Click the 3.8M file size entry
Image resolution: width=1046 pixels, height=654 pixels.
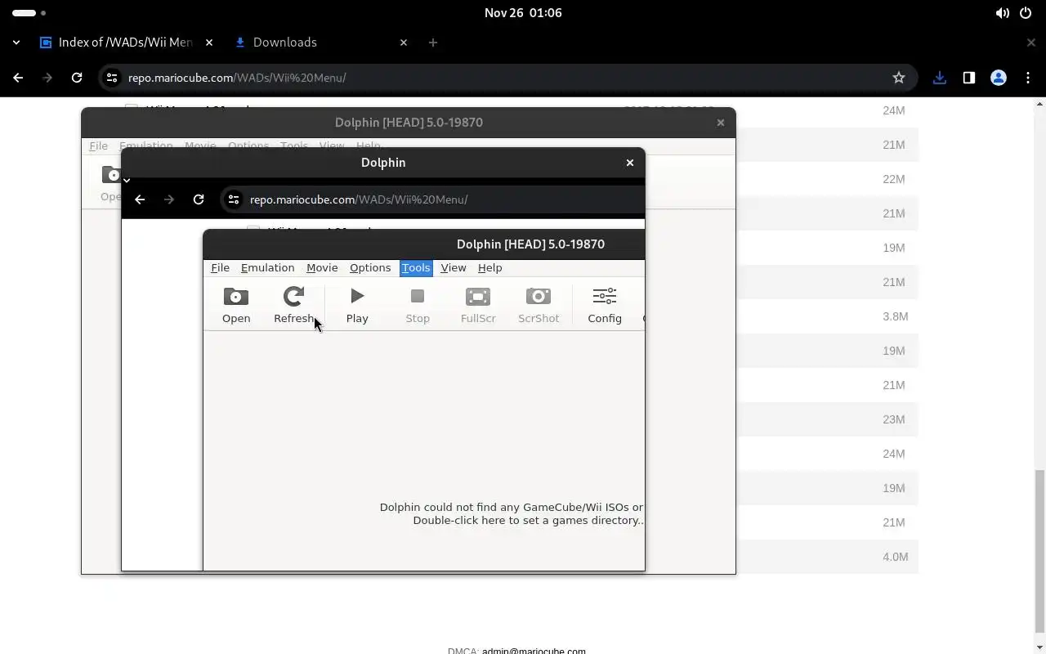coord(894,316)
